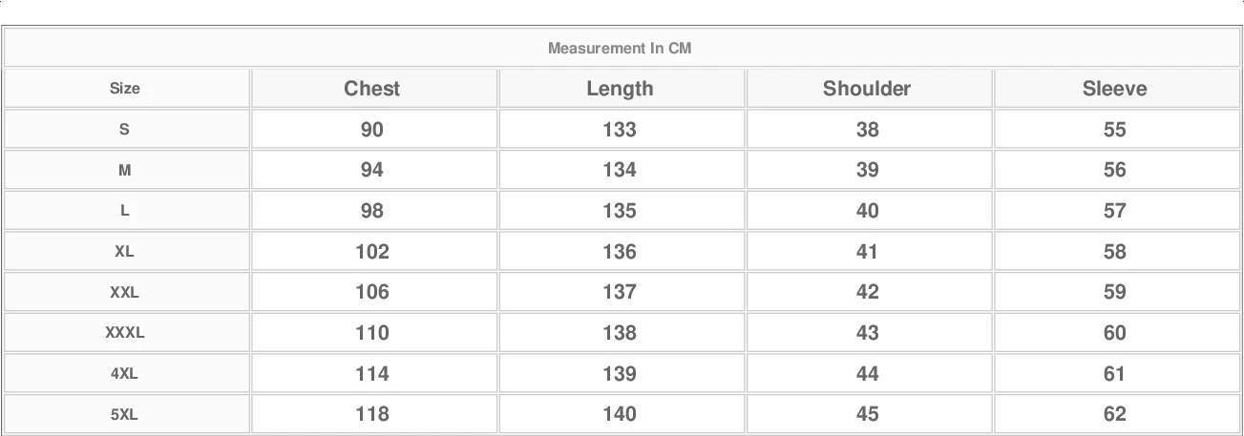Click the M size row label
This screenshot has width=1244, height=436.
coord(124,171)
